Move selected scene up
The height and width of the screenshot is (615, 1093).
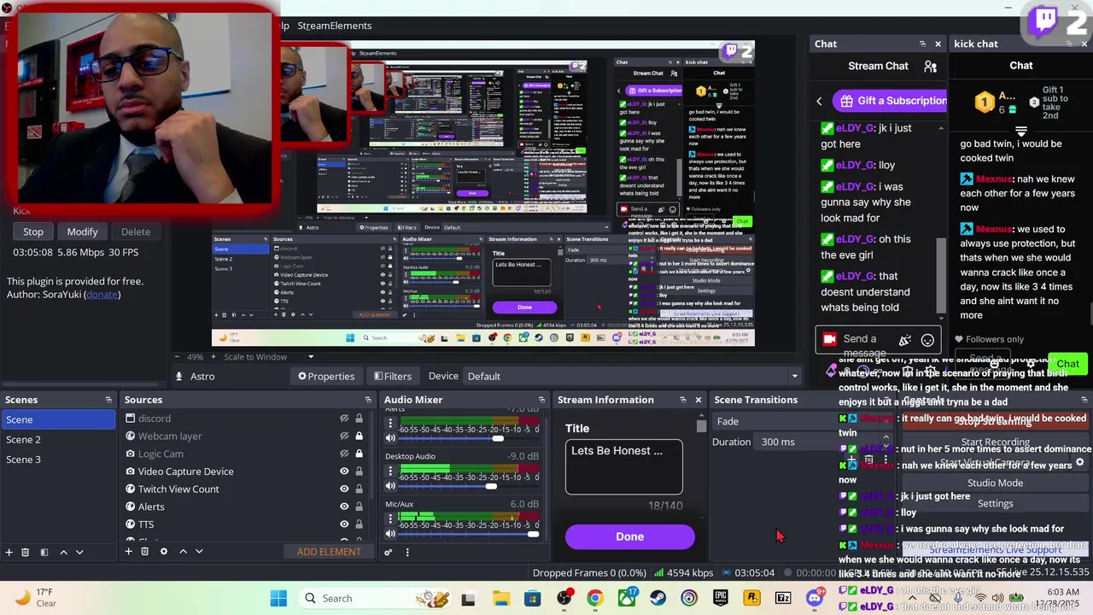coord(63,552)
